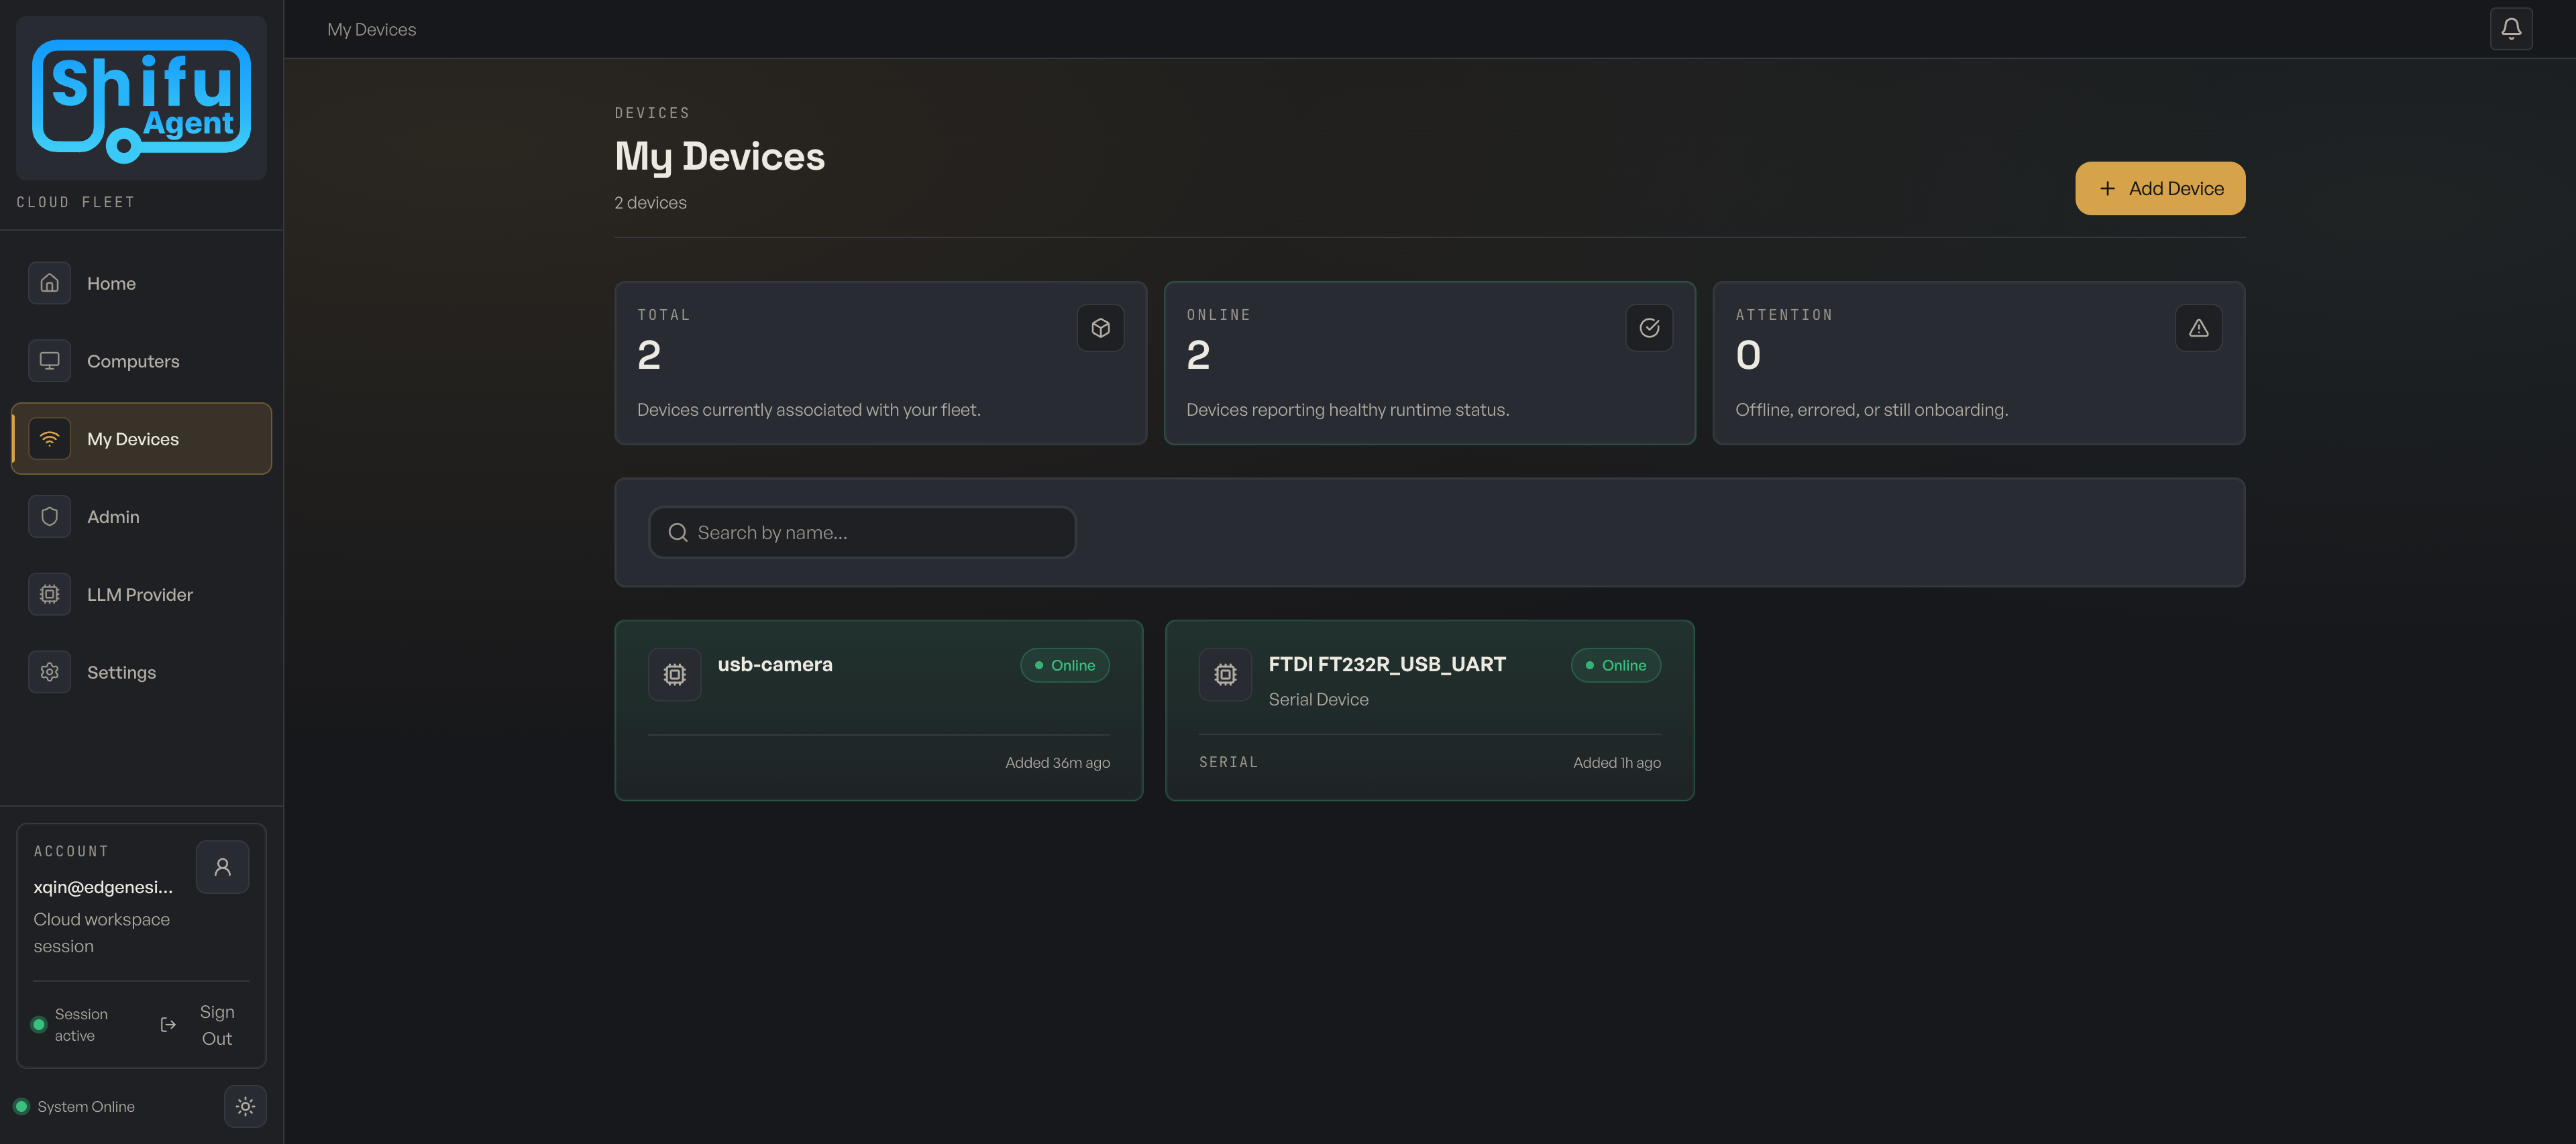Click the My Devices breadcrumb at top
Image resolution: width=2576 pixels, height=1144 pixels.
click(371, 29)
